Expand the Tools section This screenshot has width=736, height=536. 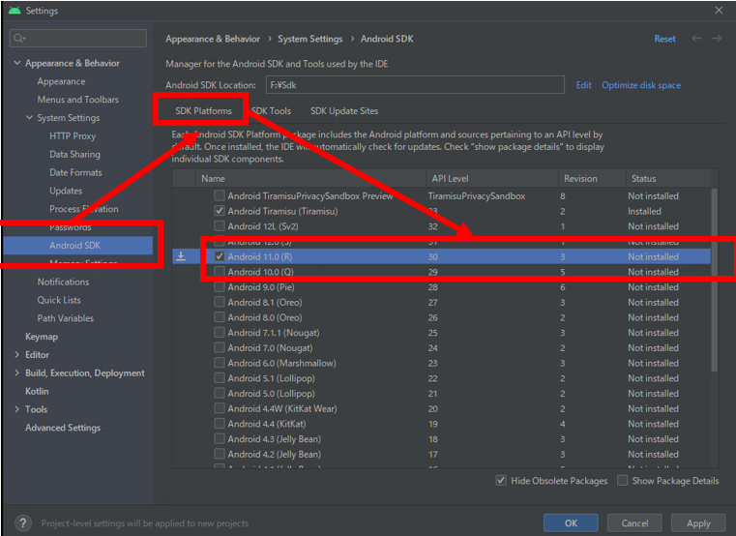click(x=17, y=409)
